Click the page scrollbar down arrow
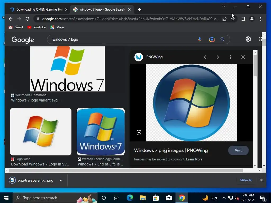The image size is (271, 203). point(264,166)
